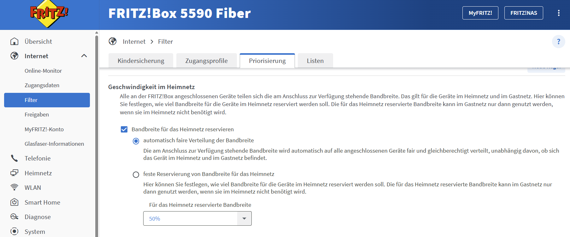Open the reservierte Bandbreite 50% dropdown
Viewport: 570px width, 237px height.
pyautogui.click(x=197, y=218)
